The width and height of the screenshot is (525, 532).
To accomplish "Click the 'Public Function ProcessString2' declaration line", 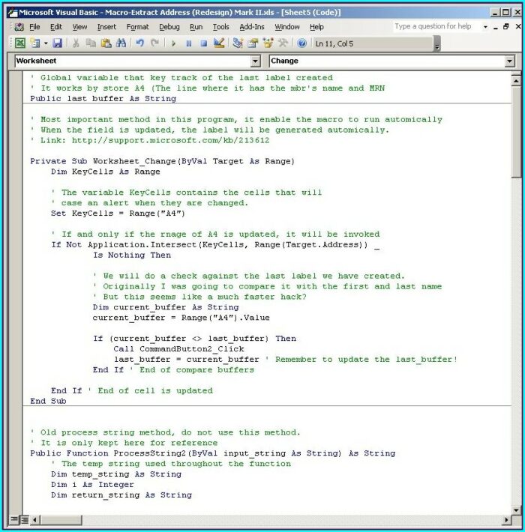I will 212,453.
